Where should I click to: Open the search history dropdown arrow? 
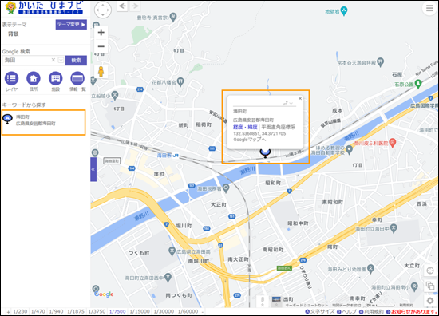point(61,60)
